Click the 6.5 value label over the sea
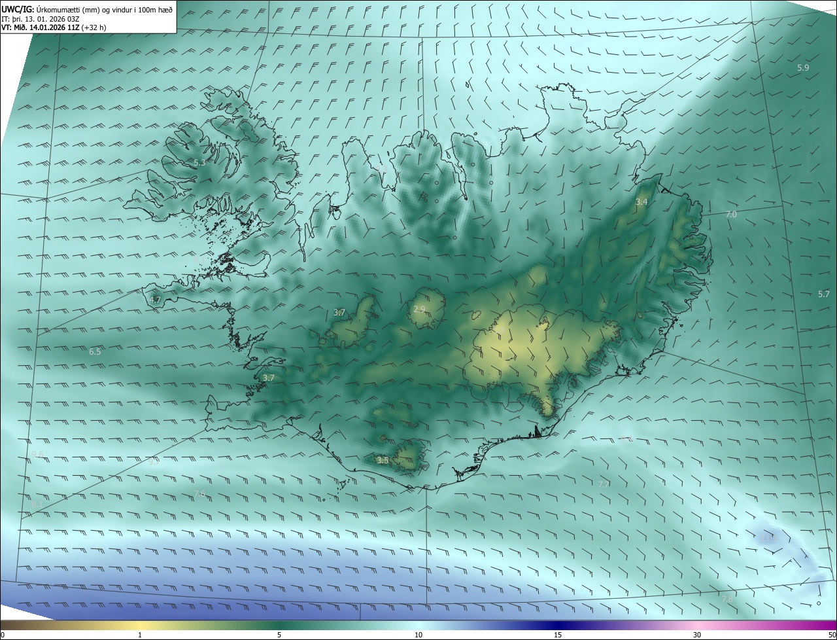 (95, 352)
